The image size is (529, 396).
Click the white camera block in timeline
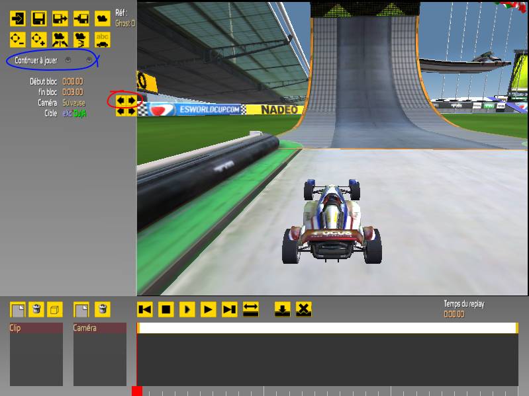(328, 328)
